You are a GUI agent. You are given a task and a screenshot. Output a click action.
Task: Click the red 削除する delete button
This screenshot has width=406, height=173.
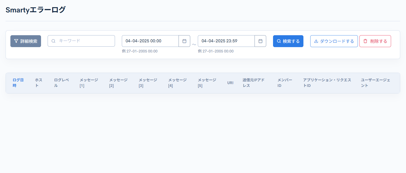tap(375, 41)
